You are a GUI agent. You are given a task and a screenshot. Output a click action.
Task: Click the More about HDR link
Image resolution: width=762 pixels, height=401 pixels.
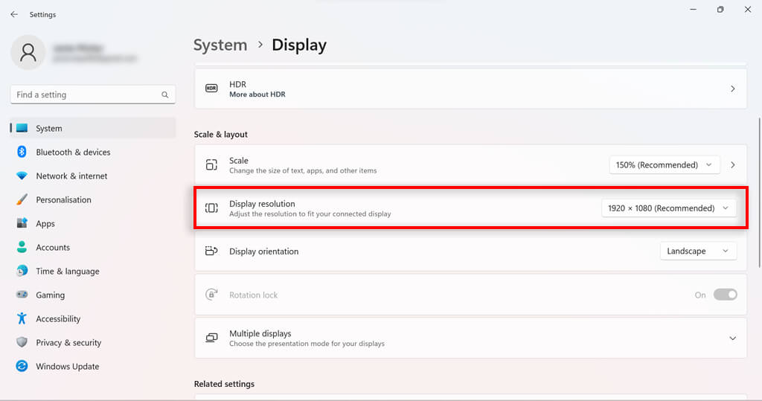pos(257,94)
